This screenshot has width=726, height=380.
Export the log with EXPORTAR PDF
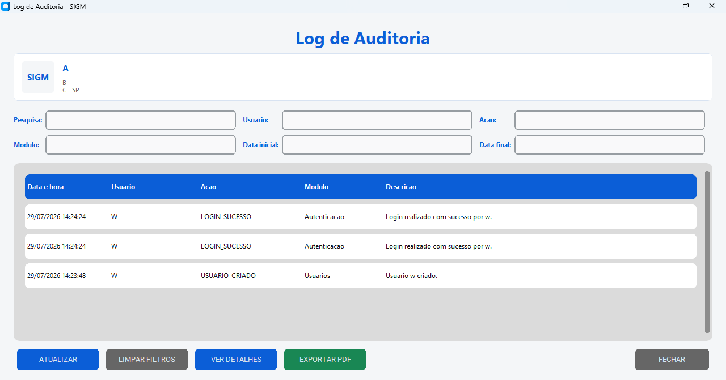(325, 360)
